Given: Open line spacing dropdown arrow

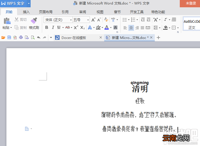Looking at the screenshot, I should click(160, 28).
